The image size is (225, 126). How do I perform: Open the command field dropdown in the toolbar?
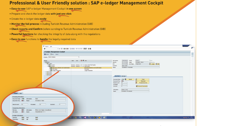[58, 49]
